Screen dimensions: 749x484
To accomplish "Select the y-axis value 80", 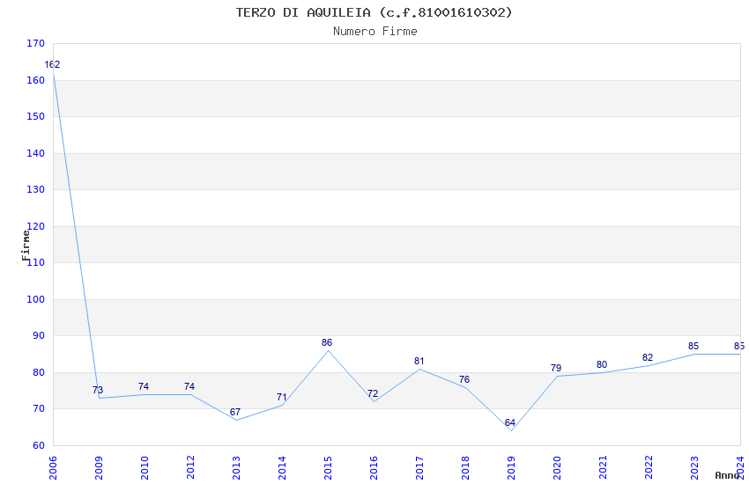I will (38, 372).
